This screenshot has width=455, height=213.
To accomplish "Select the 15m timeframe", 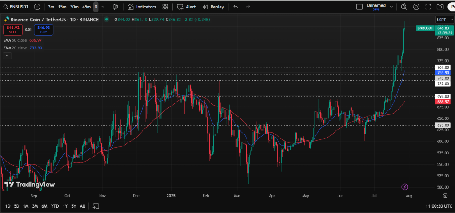I will 62,7.
